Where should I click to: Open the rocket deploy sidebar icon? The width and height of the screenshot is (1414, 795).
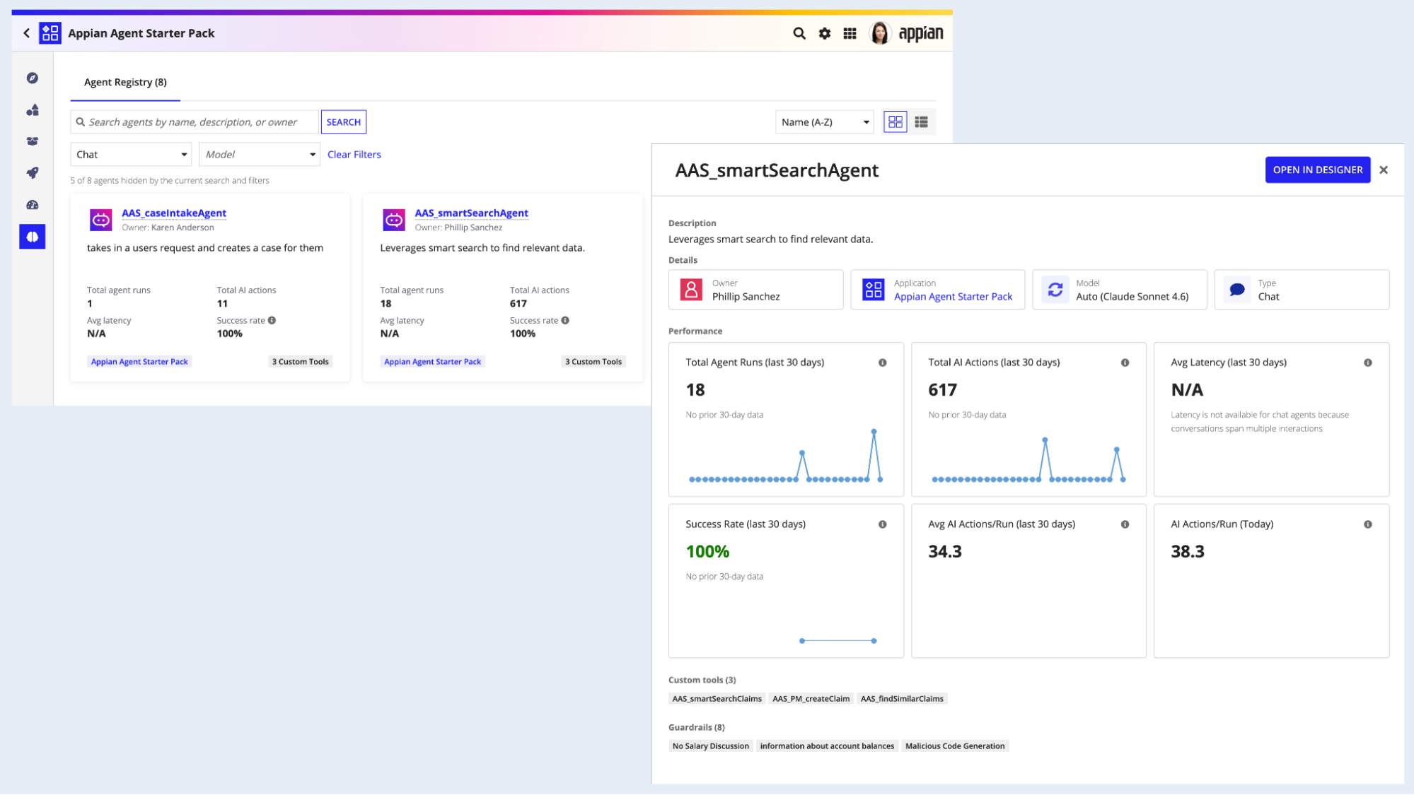tap(33, 172)
